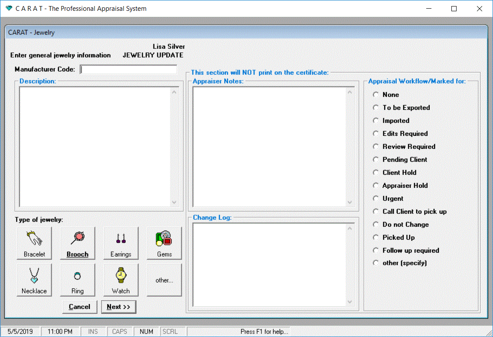
Task: Select the Bracelet jewelry type icon
Action: [34, 243]
